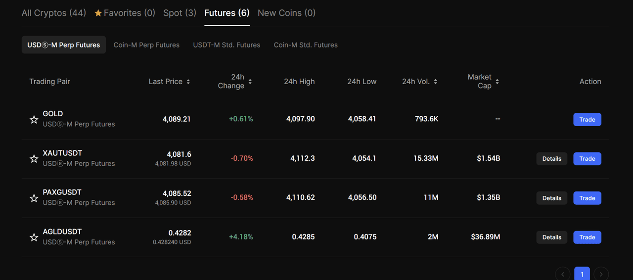Toggle favorite star for XAUTUSDT
The width and height of the screenshot is (633, 280).
coord(34,159)
